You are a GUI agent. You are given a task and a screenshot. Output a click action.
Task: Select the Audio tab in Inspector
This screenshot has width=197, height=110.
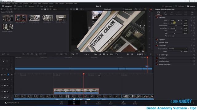(x=165, y=13)
